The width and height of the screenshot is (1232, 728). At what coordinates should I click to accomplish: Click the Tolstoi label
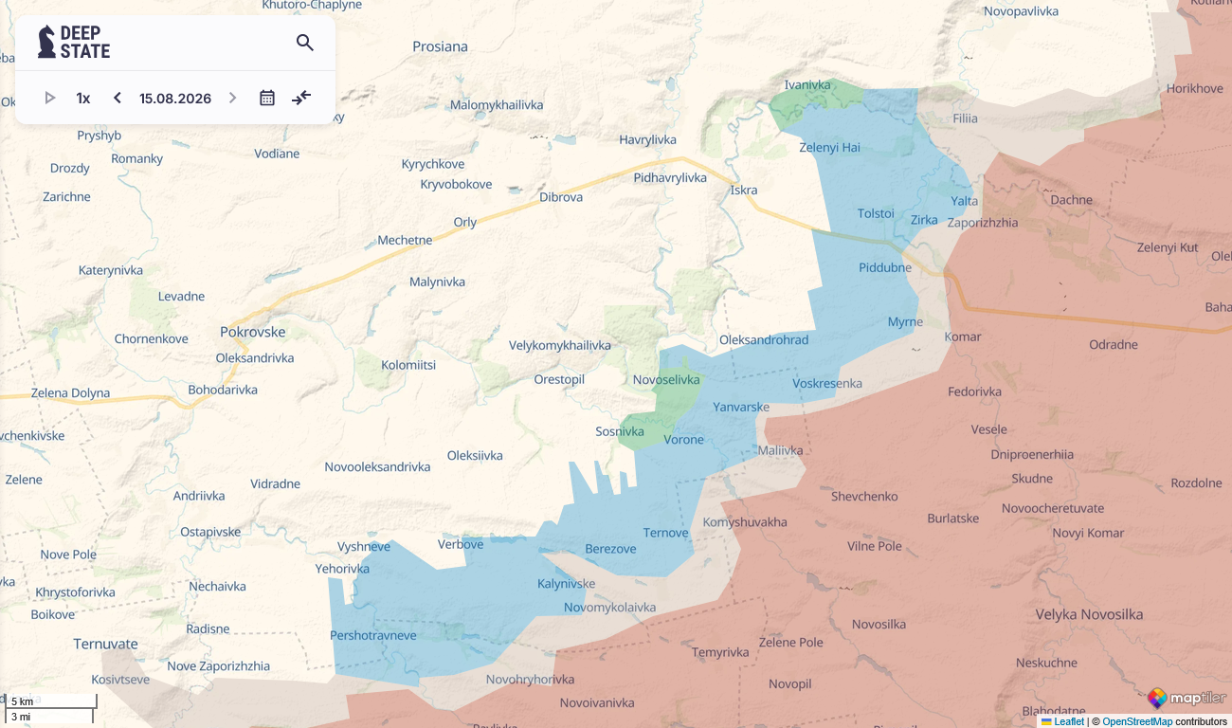point(876,213)
